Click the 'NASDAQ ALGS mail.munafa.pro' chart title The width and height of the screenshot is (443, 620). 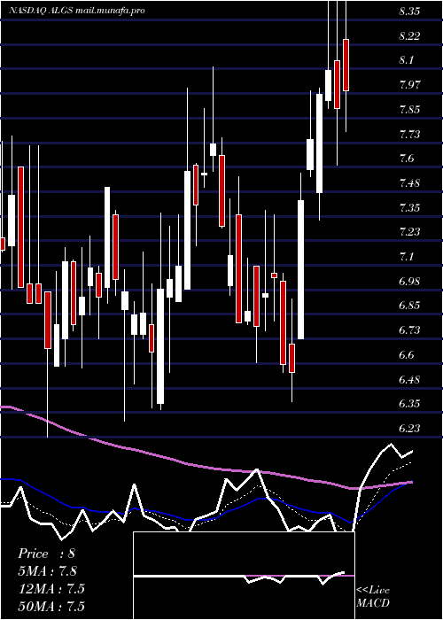tap(77, 11)
